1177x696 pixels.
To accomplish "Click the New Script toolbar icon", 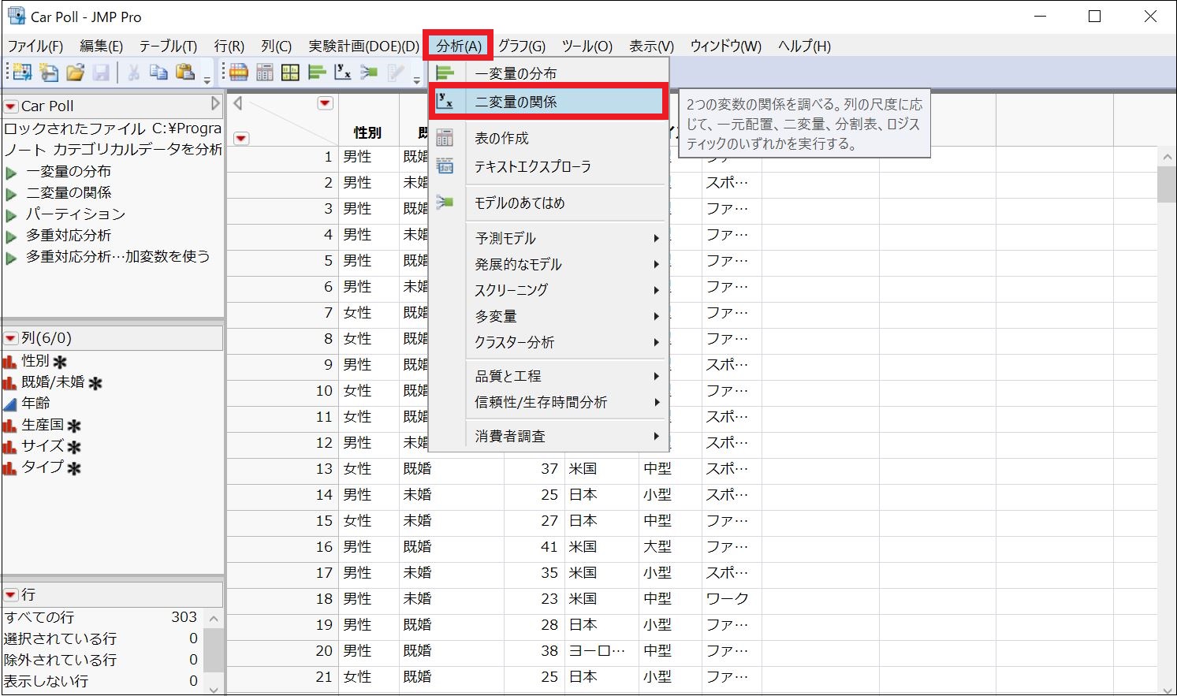I will [x=49, y=73].
